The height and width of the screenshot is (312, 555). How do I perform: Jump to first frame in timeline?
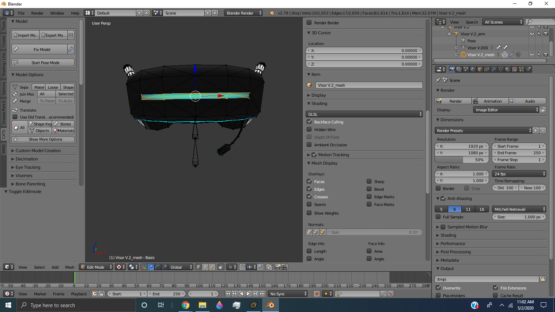[228, 294]
